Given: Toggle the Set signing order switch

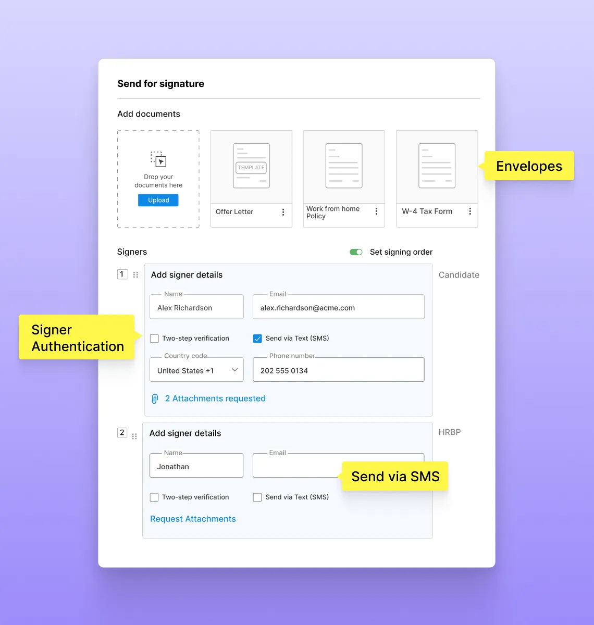Looking at the screenshot, I should [356, 252].
